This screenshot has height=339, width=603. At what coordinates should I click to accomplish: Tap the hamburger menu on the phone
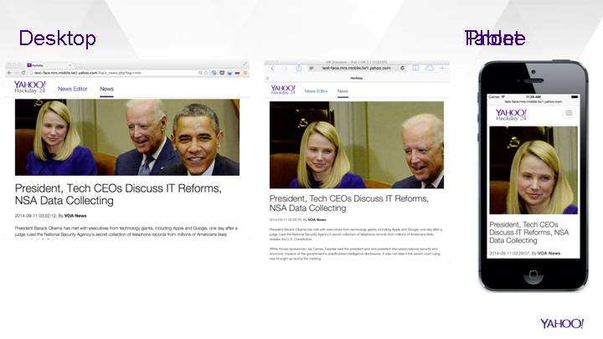coord(569,112)
